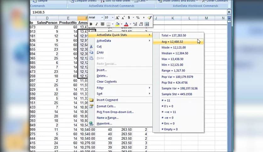Click the # -ve = 0 stat
This screenshot has height=152, width=263.
click(x=178, y=118)
